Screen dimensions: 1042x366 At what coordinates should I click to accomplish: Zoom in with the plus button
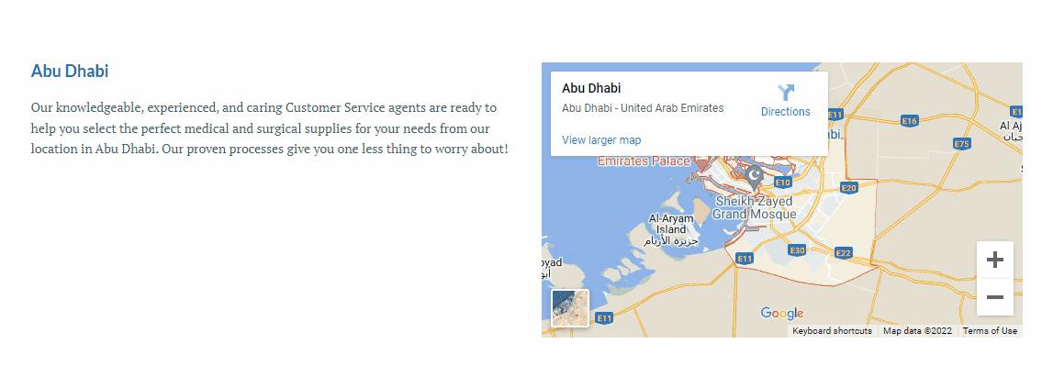coord(995,260)
